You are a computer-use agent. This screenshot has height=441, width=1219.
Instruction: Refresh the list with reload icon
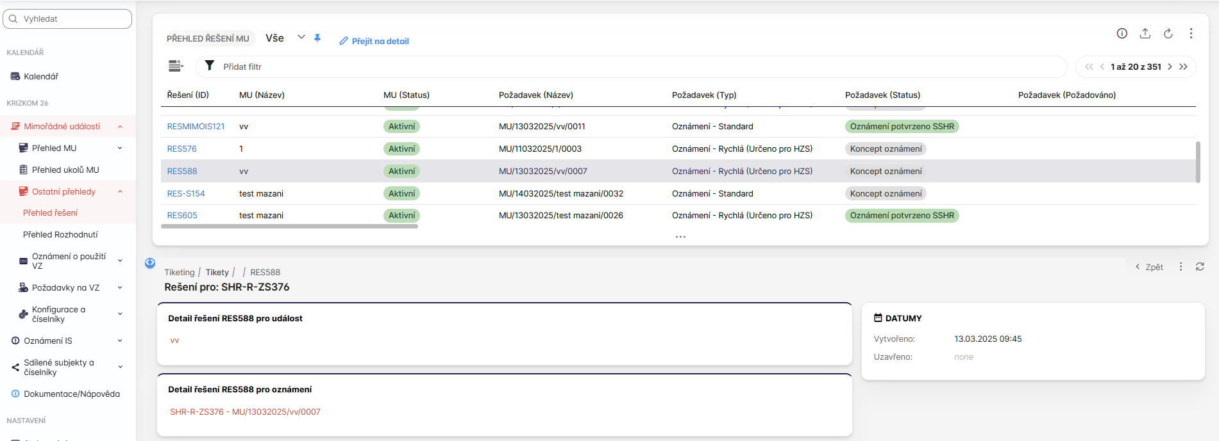[x=1168, y=33]
